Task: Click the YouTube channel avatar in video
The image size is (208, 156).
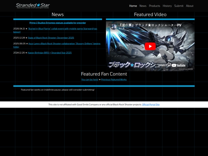Action: coord(114,27)
